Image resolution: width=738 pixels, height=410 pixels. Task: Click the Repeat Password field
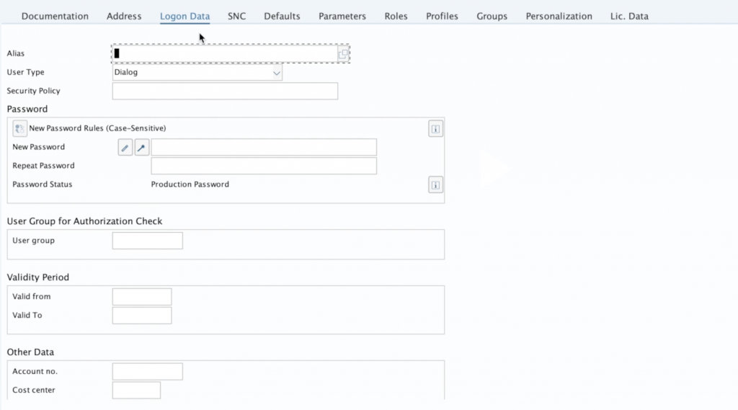pyautogui.click(x=264, y=166)
